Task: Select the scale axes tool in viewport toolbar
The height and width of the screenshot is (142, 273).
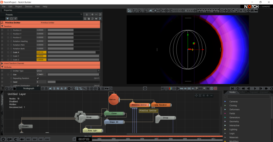Action: pos(140,11)
